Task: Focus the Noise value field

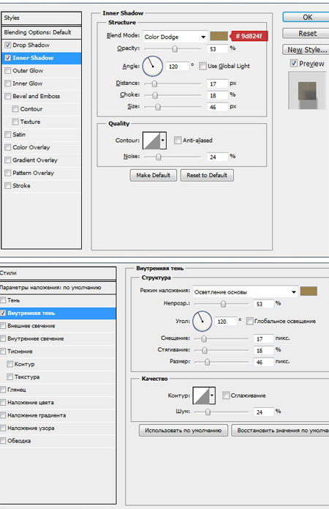Action: click(x=217, y=157)
